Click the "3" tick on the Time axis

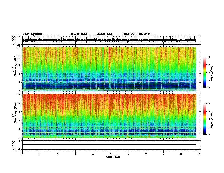tap(75, 154)
